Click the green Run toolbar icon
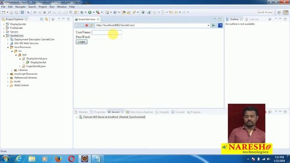 pyautogui.click(x=90, y=12)
